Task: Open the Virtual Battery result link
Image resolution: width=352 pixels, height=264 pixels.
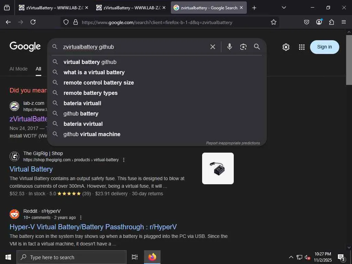Action: (31, 169)
